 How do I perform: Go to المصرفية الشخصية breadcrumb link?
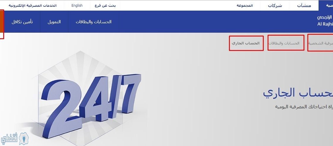[x=321, y=43]
